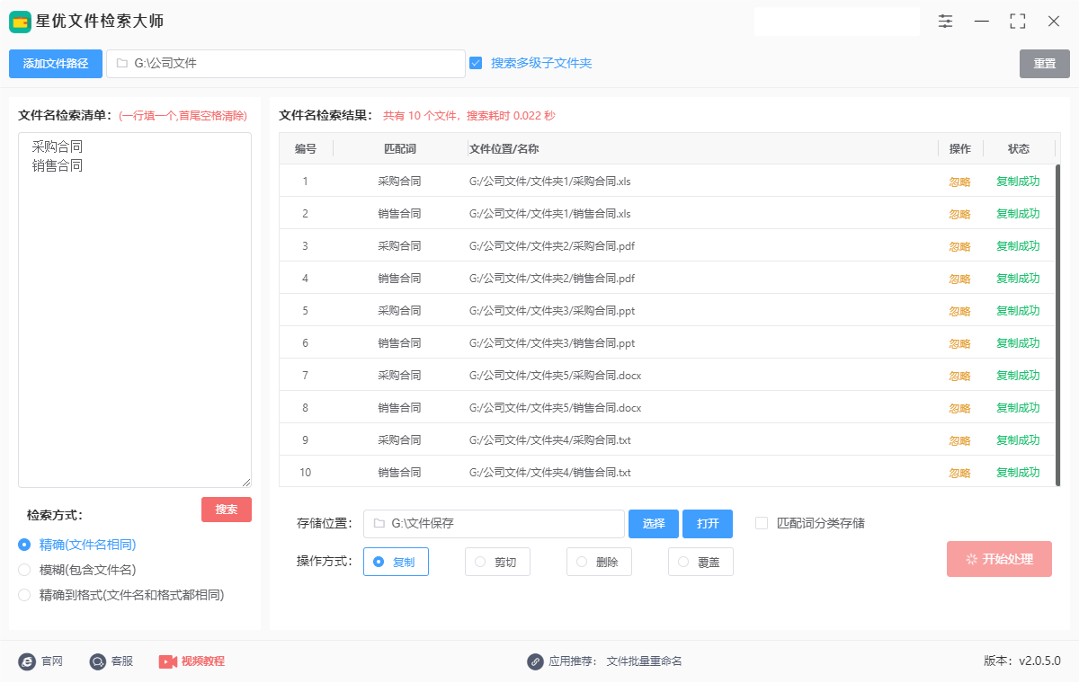Viewport: 1079px width, 683px height.
Task: Click the 选择 storage location button
Action: (654, 524)
